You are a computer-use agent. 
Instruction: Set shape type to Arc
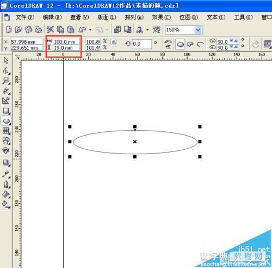tap(200, 44)
